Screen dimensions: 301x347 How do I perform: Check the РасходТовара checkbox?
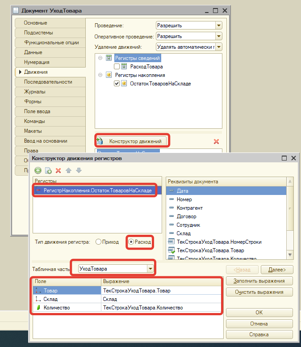tap(117, 66)
